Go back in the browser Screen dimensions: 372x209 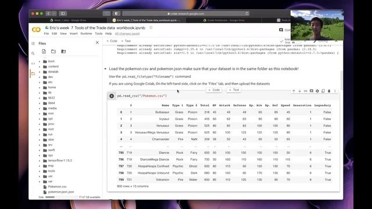pyautogui.click(x=48, y=13)
